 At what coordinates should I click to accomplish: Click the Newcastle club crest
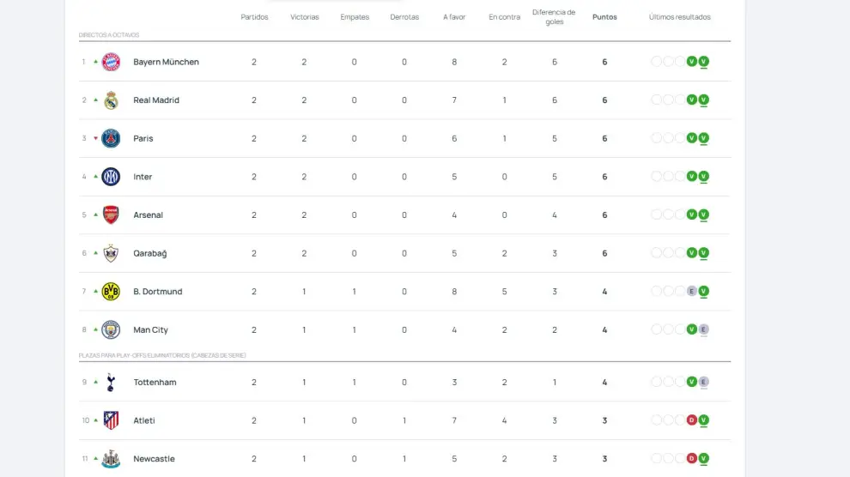pos(111,459)
